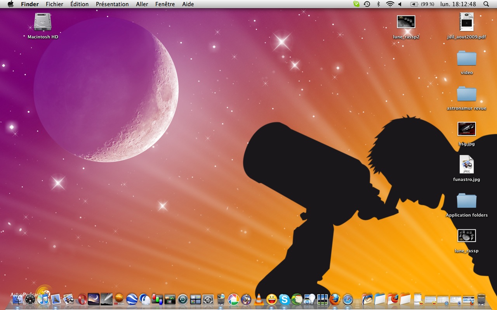Open the Édition menu

pos(80,4)
